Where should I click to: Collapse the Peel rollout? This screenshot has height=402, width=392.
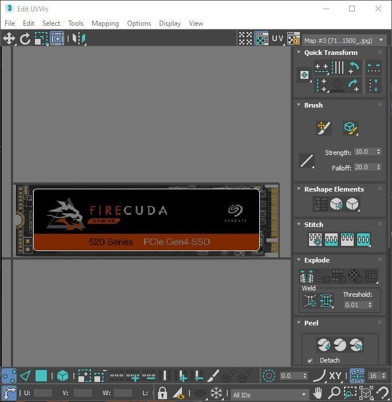click(x=299, y=323)
